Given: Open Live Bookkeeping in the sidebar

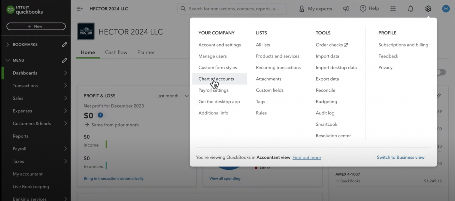Looking at the screenshot, I should tap(31, 187).
